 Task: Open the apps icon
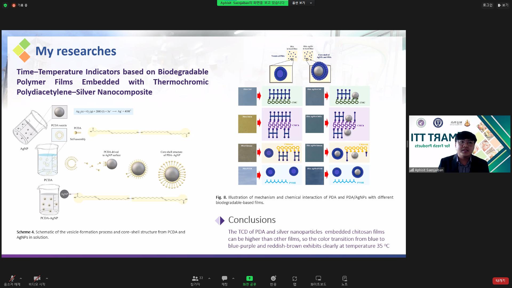click(295, 279)
